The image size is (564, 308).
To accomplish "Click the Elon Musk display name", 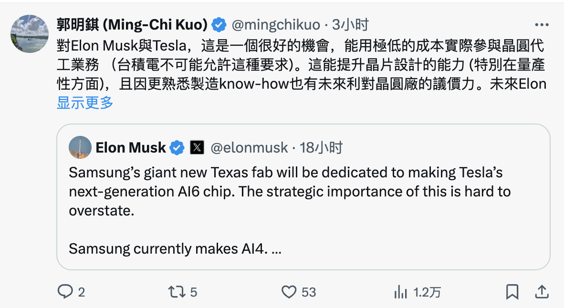I will coord(131,148).
